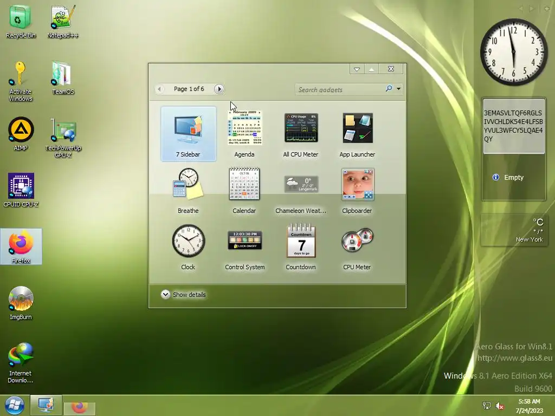Select the Clock gadget in gallery
The width and height of the screenshot is (555, 416).
point(188,247)
